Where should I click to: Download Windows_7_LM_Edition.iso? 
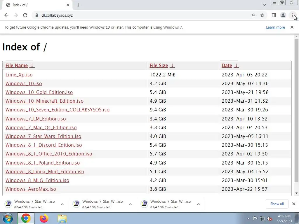coord(36,119)
